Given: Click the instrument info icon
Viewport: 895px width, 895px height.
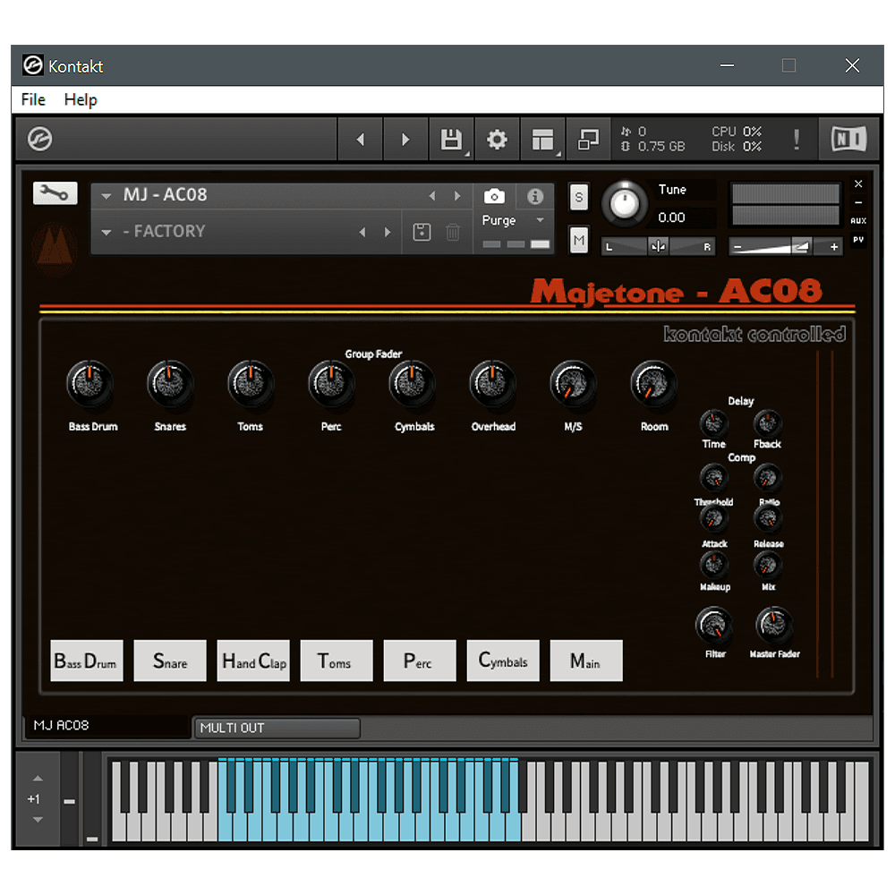Looking at the screenshot, I should (535, 196).
